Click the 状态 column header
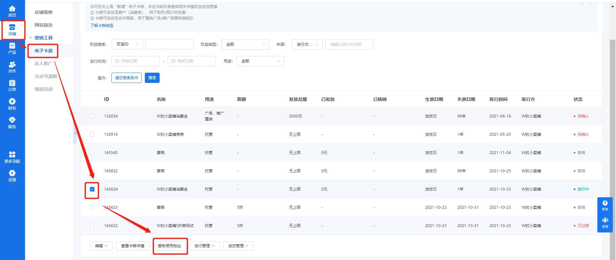The image size is (616, 260). tap(578, 99)
